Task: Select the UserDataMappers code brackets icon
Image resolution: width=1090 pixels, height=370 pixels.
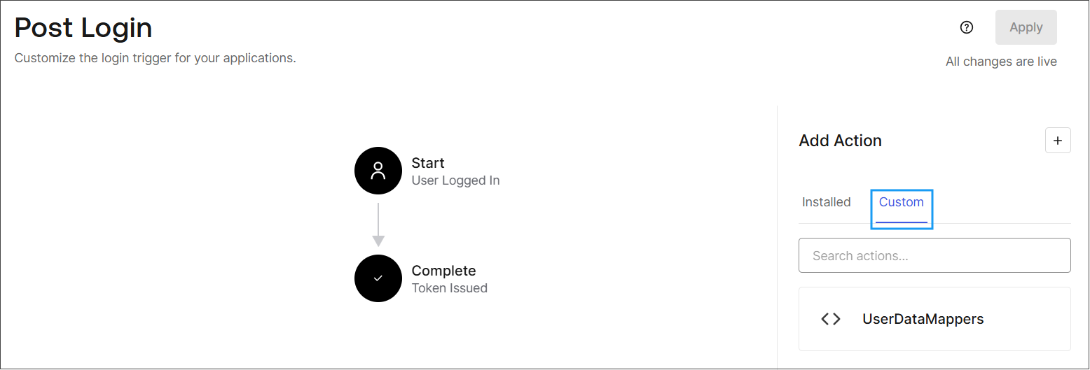Action: (x=831, y=319)
